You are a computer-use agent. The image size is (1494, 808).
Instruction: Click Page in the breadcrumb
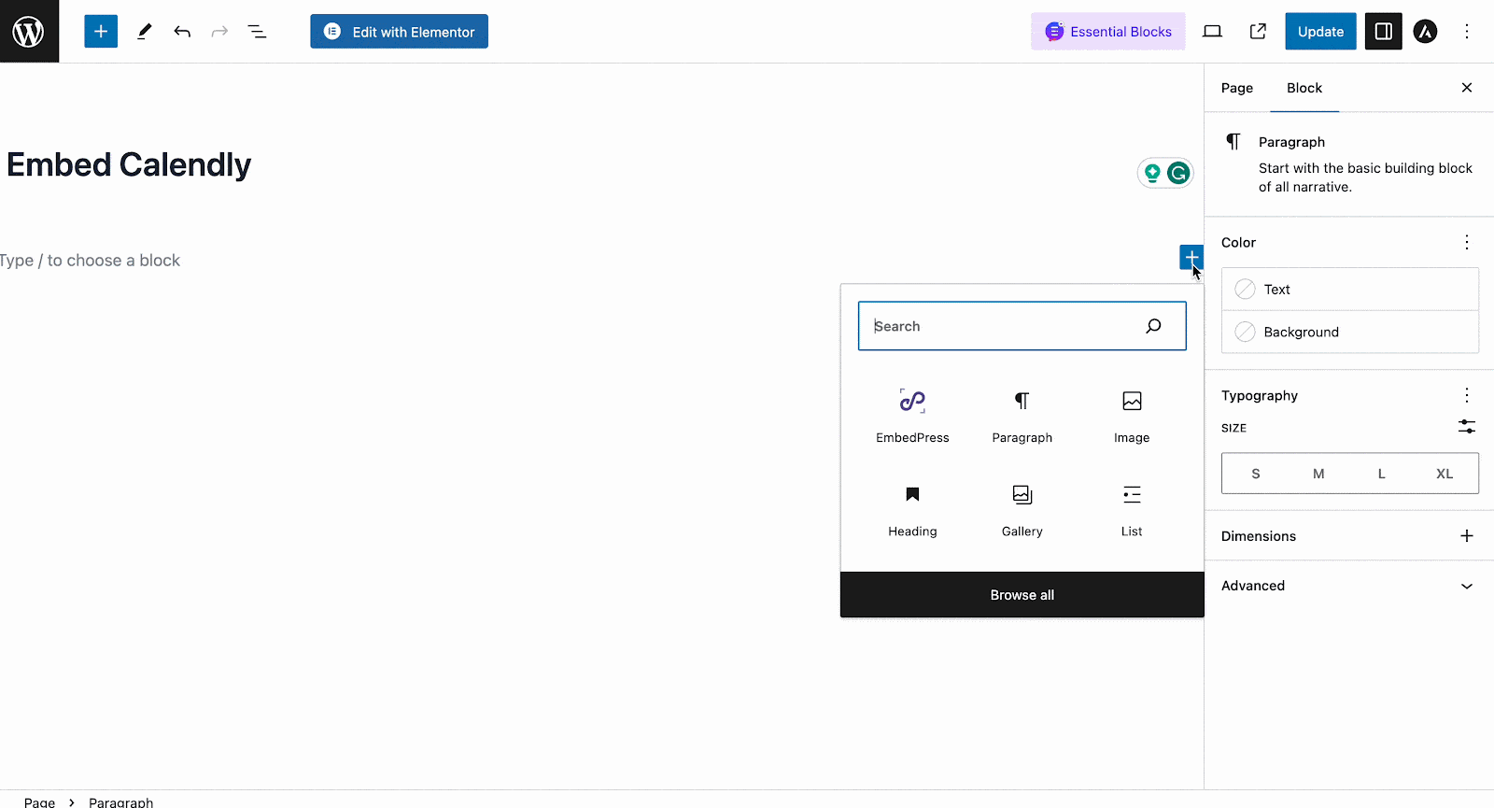(39, 801)
